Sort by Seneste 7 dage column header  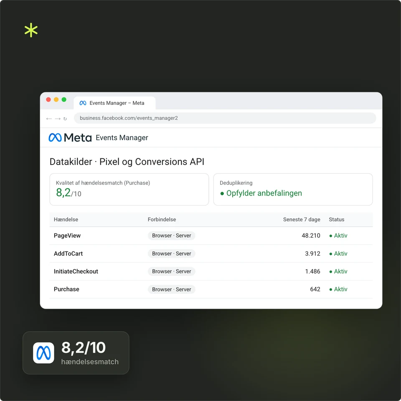[302, 219]
